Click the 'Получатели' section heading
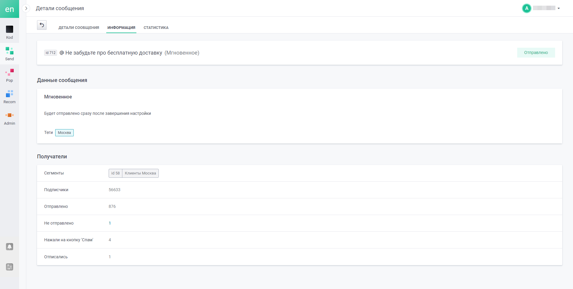The width and height of the screenshot is (573, 289). (52, 157)
